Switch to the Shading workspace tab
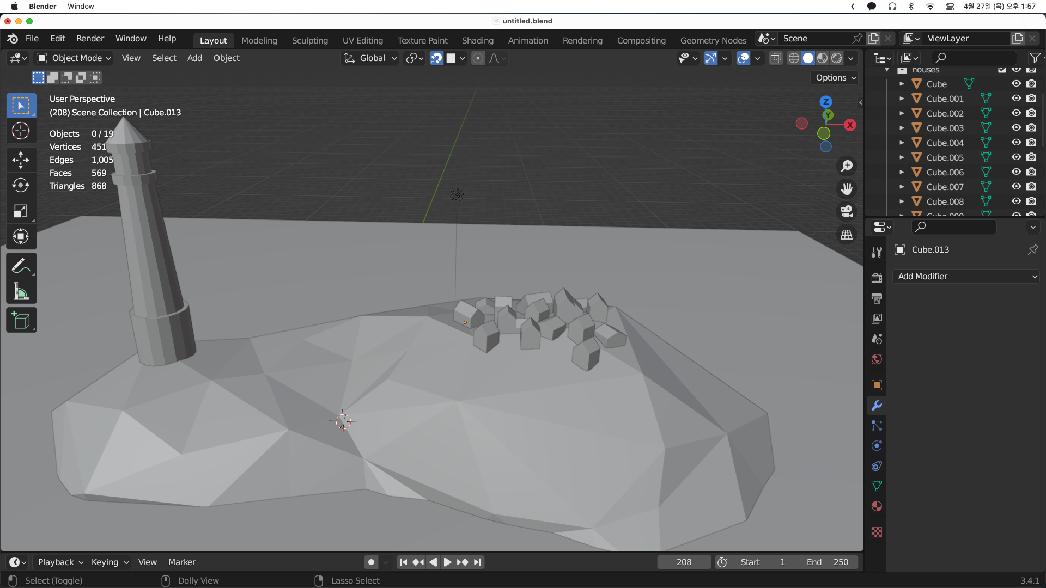Image resolution: width=1046 pixels, height=588 pixels. pos(478,40)
